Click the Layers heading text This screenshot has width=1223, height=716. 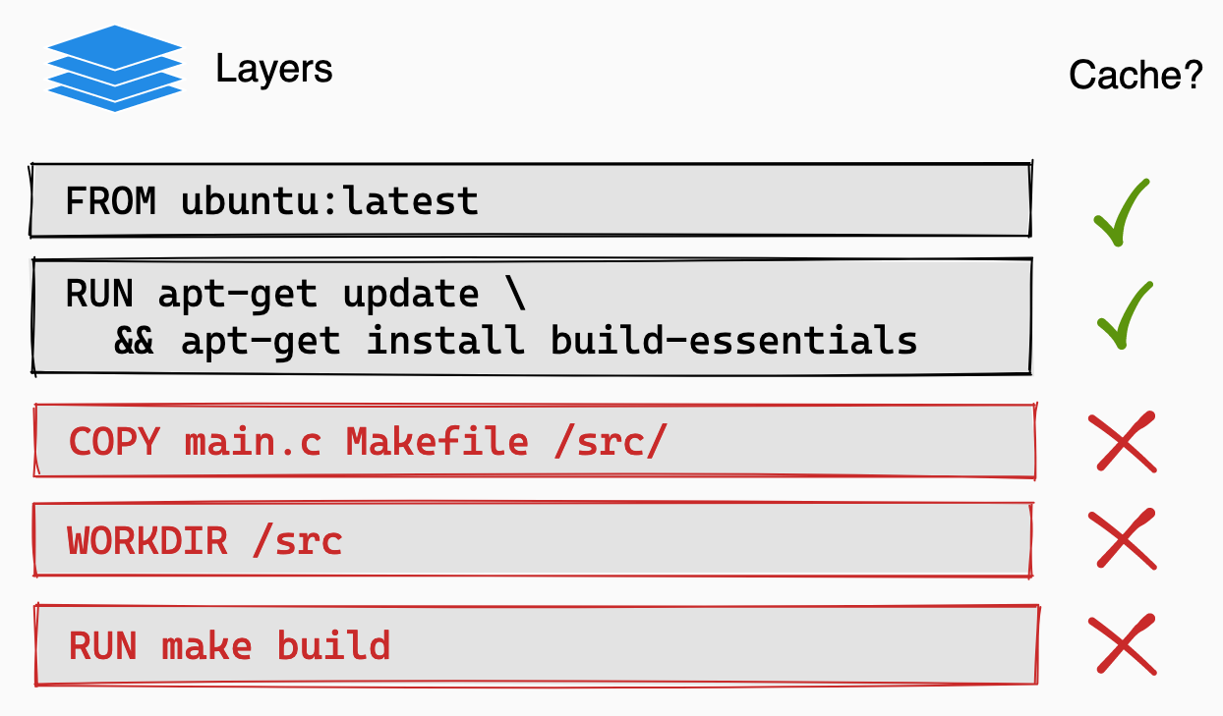click(x=274, y=70)
